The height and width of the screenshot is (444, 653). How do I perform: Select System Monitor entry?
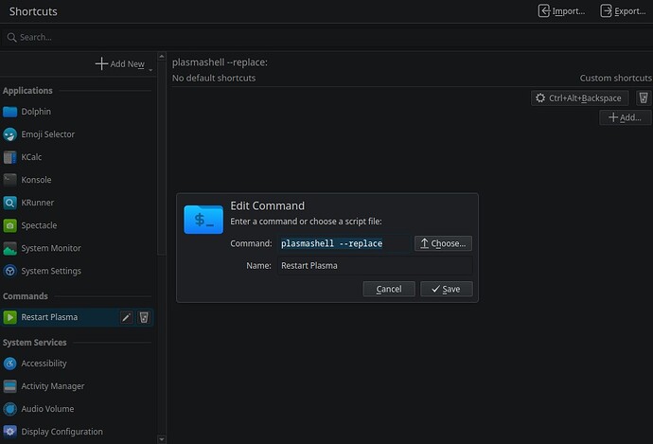78,248
